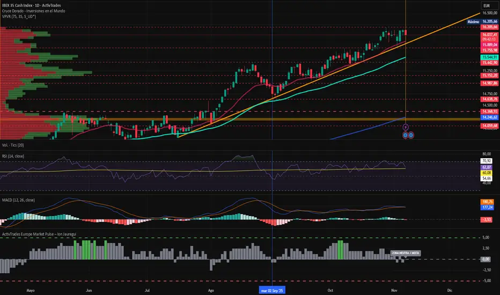The width and height of the screenshot is (500, 295).
Task: Select the RSI (14, close) indicator label
Action: pyautogui.click(x=13, y=156)
